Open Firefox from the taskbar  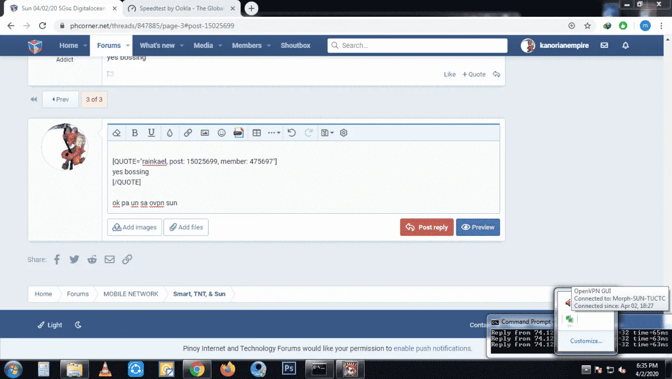(x=228, y=368)
